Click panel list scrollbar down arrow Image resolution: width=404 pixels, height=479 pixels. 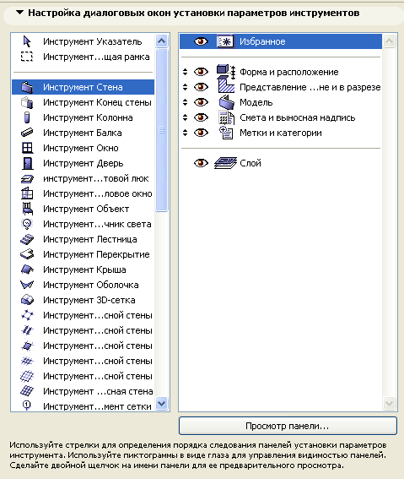[x=390, y=403]
